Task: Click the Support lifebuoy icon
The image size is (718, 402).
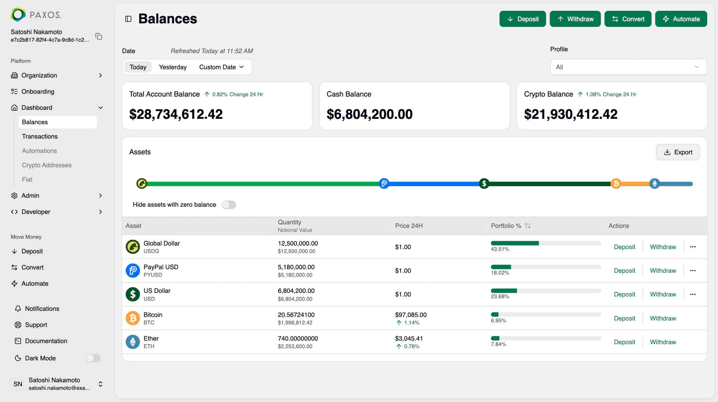Action: [18, 325]
